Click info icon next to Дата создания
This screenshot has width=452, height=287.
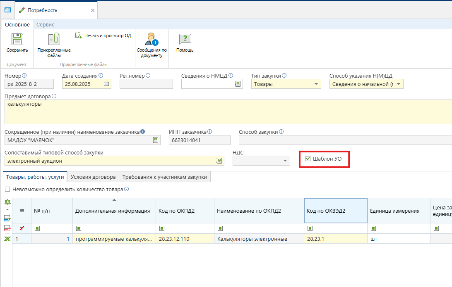click(101, 75)
